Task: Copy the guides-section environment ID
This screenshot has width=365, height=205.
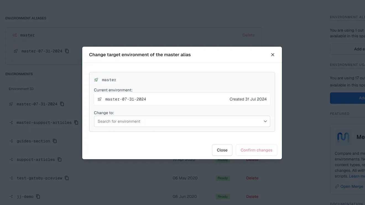Action: coord(55,141)
